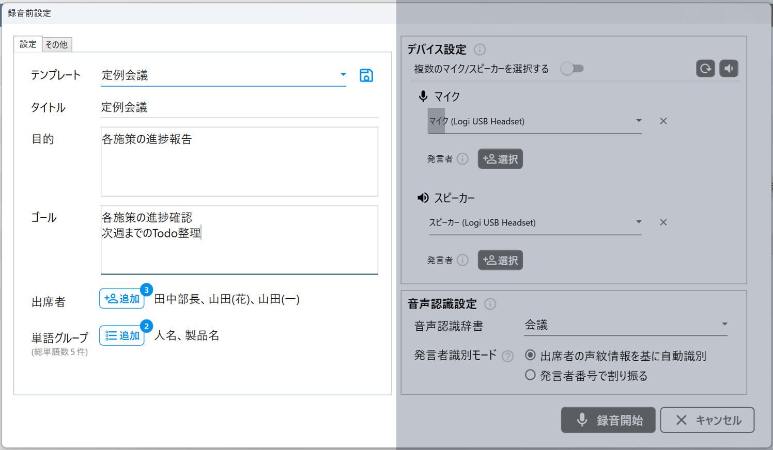Click info icon beside デバイス設定 heading
Screen dimensions: 773x450
pyautogui.click(x=480, y=50)
